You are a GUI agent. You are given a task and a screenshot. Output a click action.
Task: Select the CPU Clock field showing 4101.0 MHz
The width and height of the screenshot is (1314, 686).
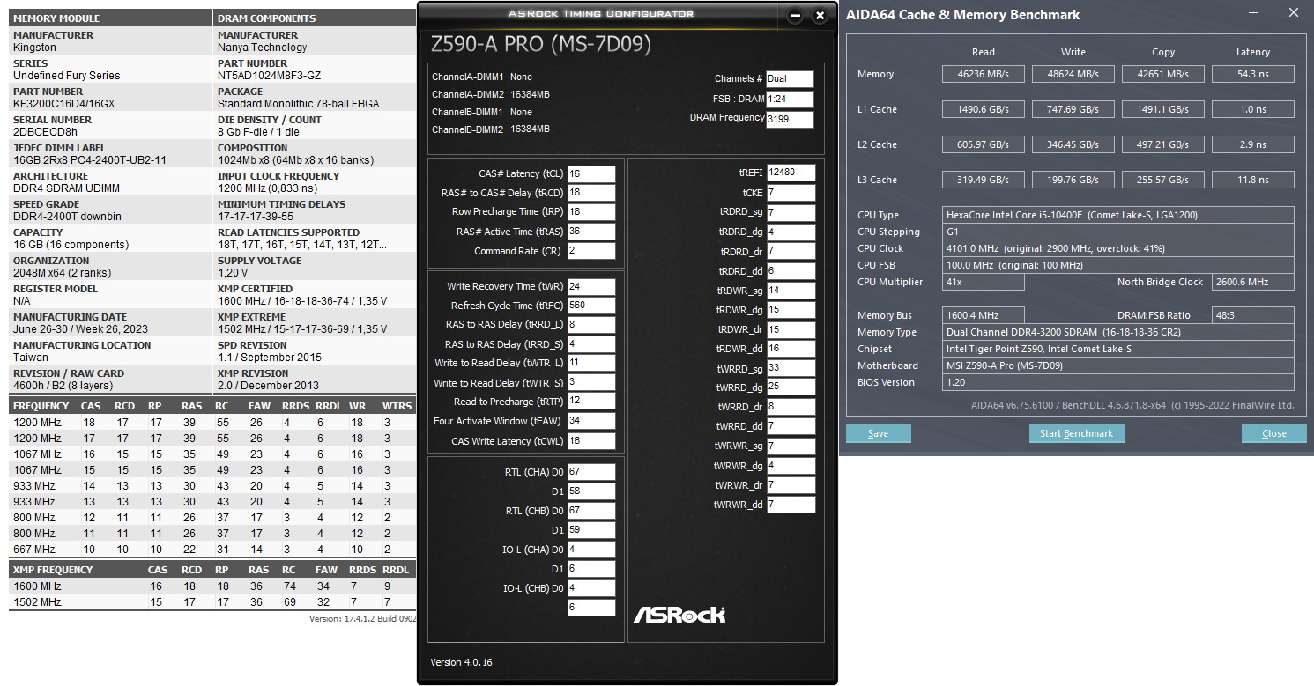coord(1118,248)
